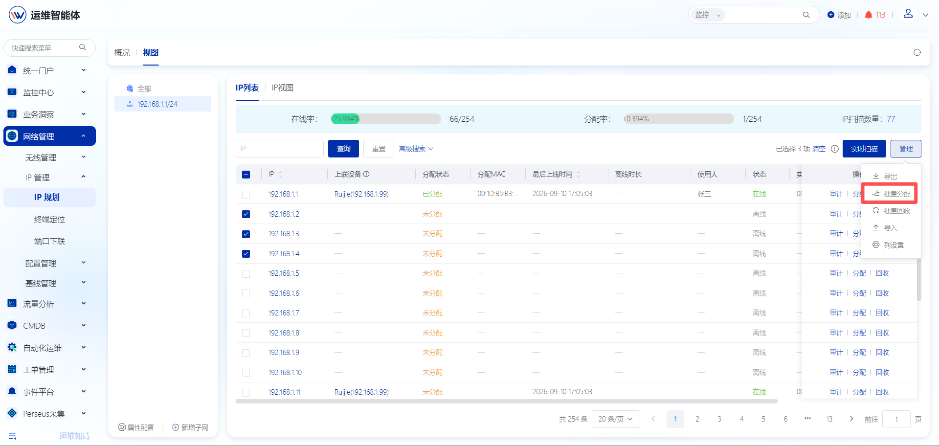939x446 pixels.
Task: Click the 运维智能体 logo icon
Action: pos(18,15)
